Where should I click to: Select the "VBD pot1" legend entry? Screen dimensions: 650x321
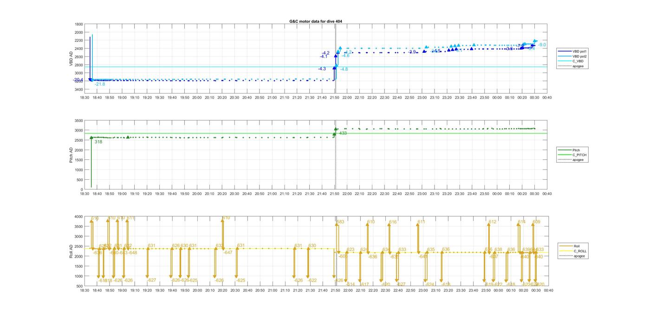pyautogui.click(x=573, y=51)
